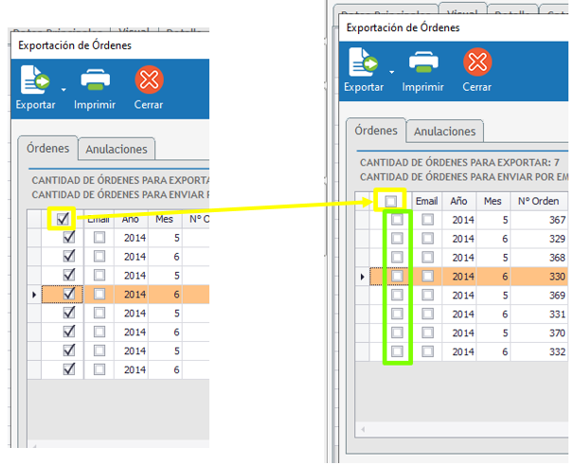Click the red Cerrar icon in the left window

point(149,80)
